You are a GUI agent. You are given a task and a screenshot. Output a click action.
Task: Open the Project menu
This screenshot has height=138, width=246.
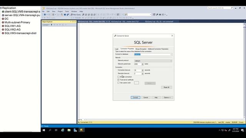tap(60, 11)
